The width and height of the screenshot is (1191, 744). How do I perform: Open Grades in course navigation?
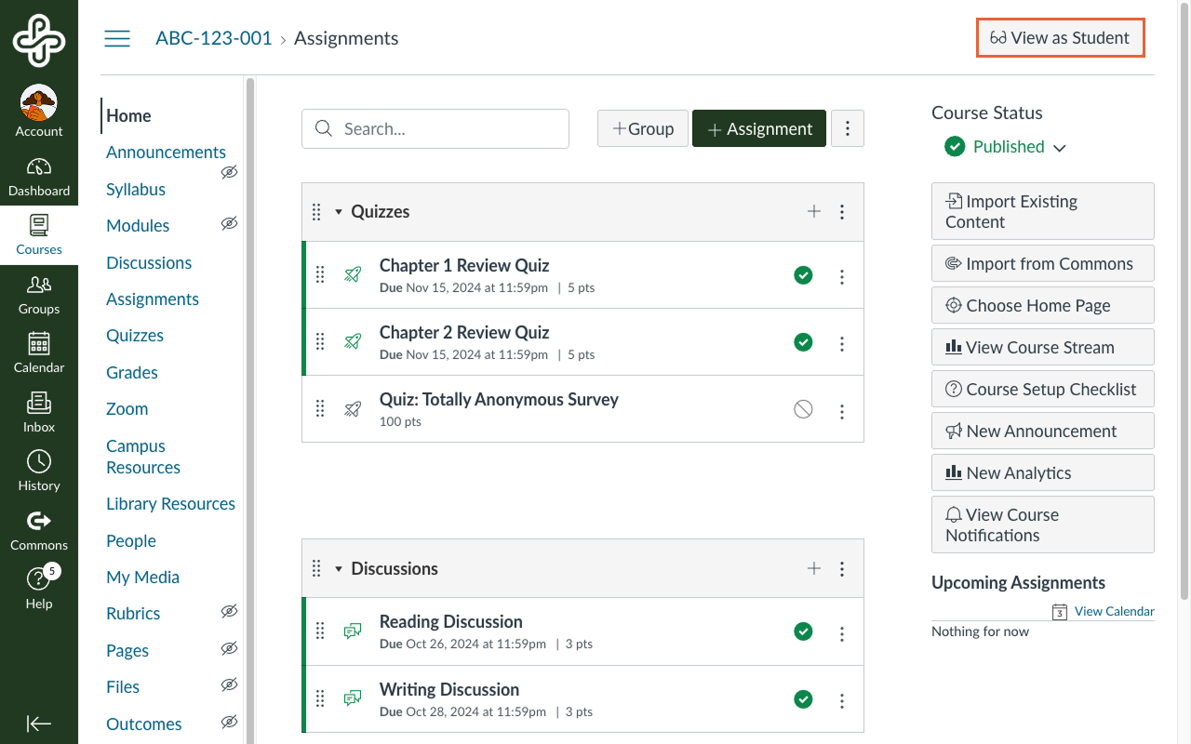point(132,372)
